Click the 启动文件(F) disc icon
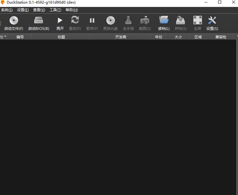Screen dimensions: 238x195 click(14, 21)
